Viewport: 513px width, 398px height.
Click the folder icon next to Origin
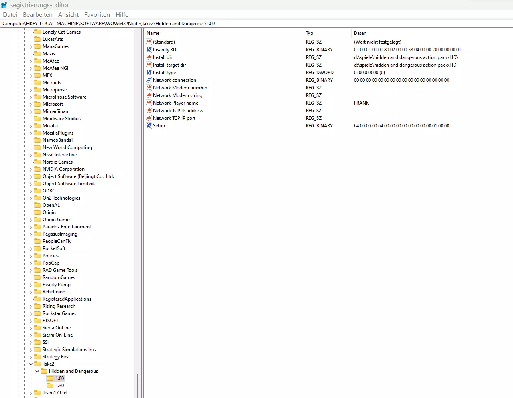[x=38, y=212]
